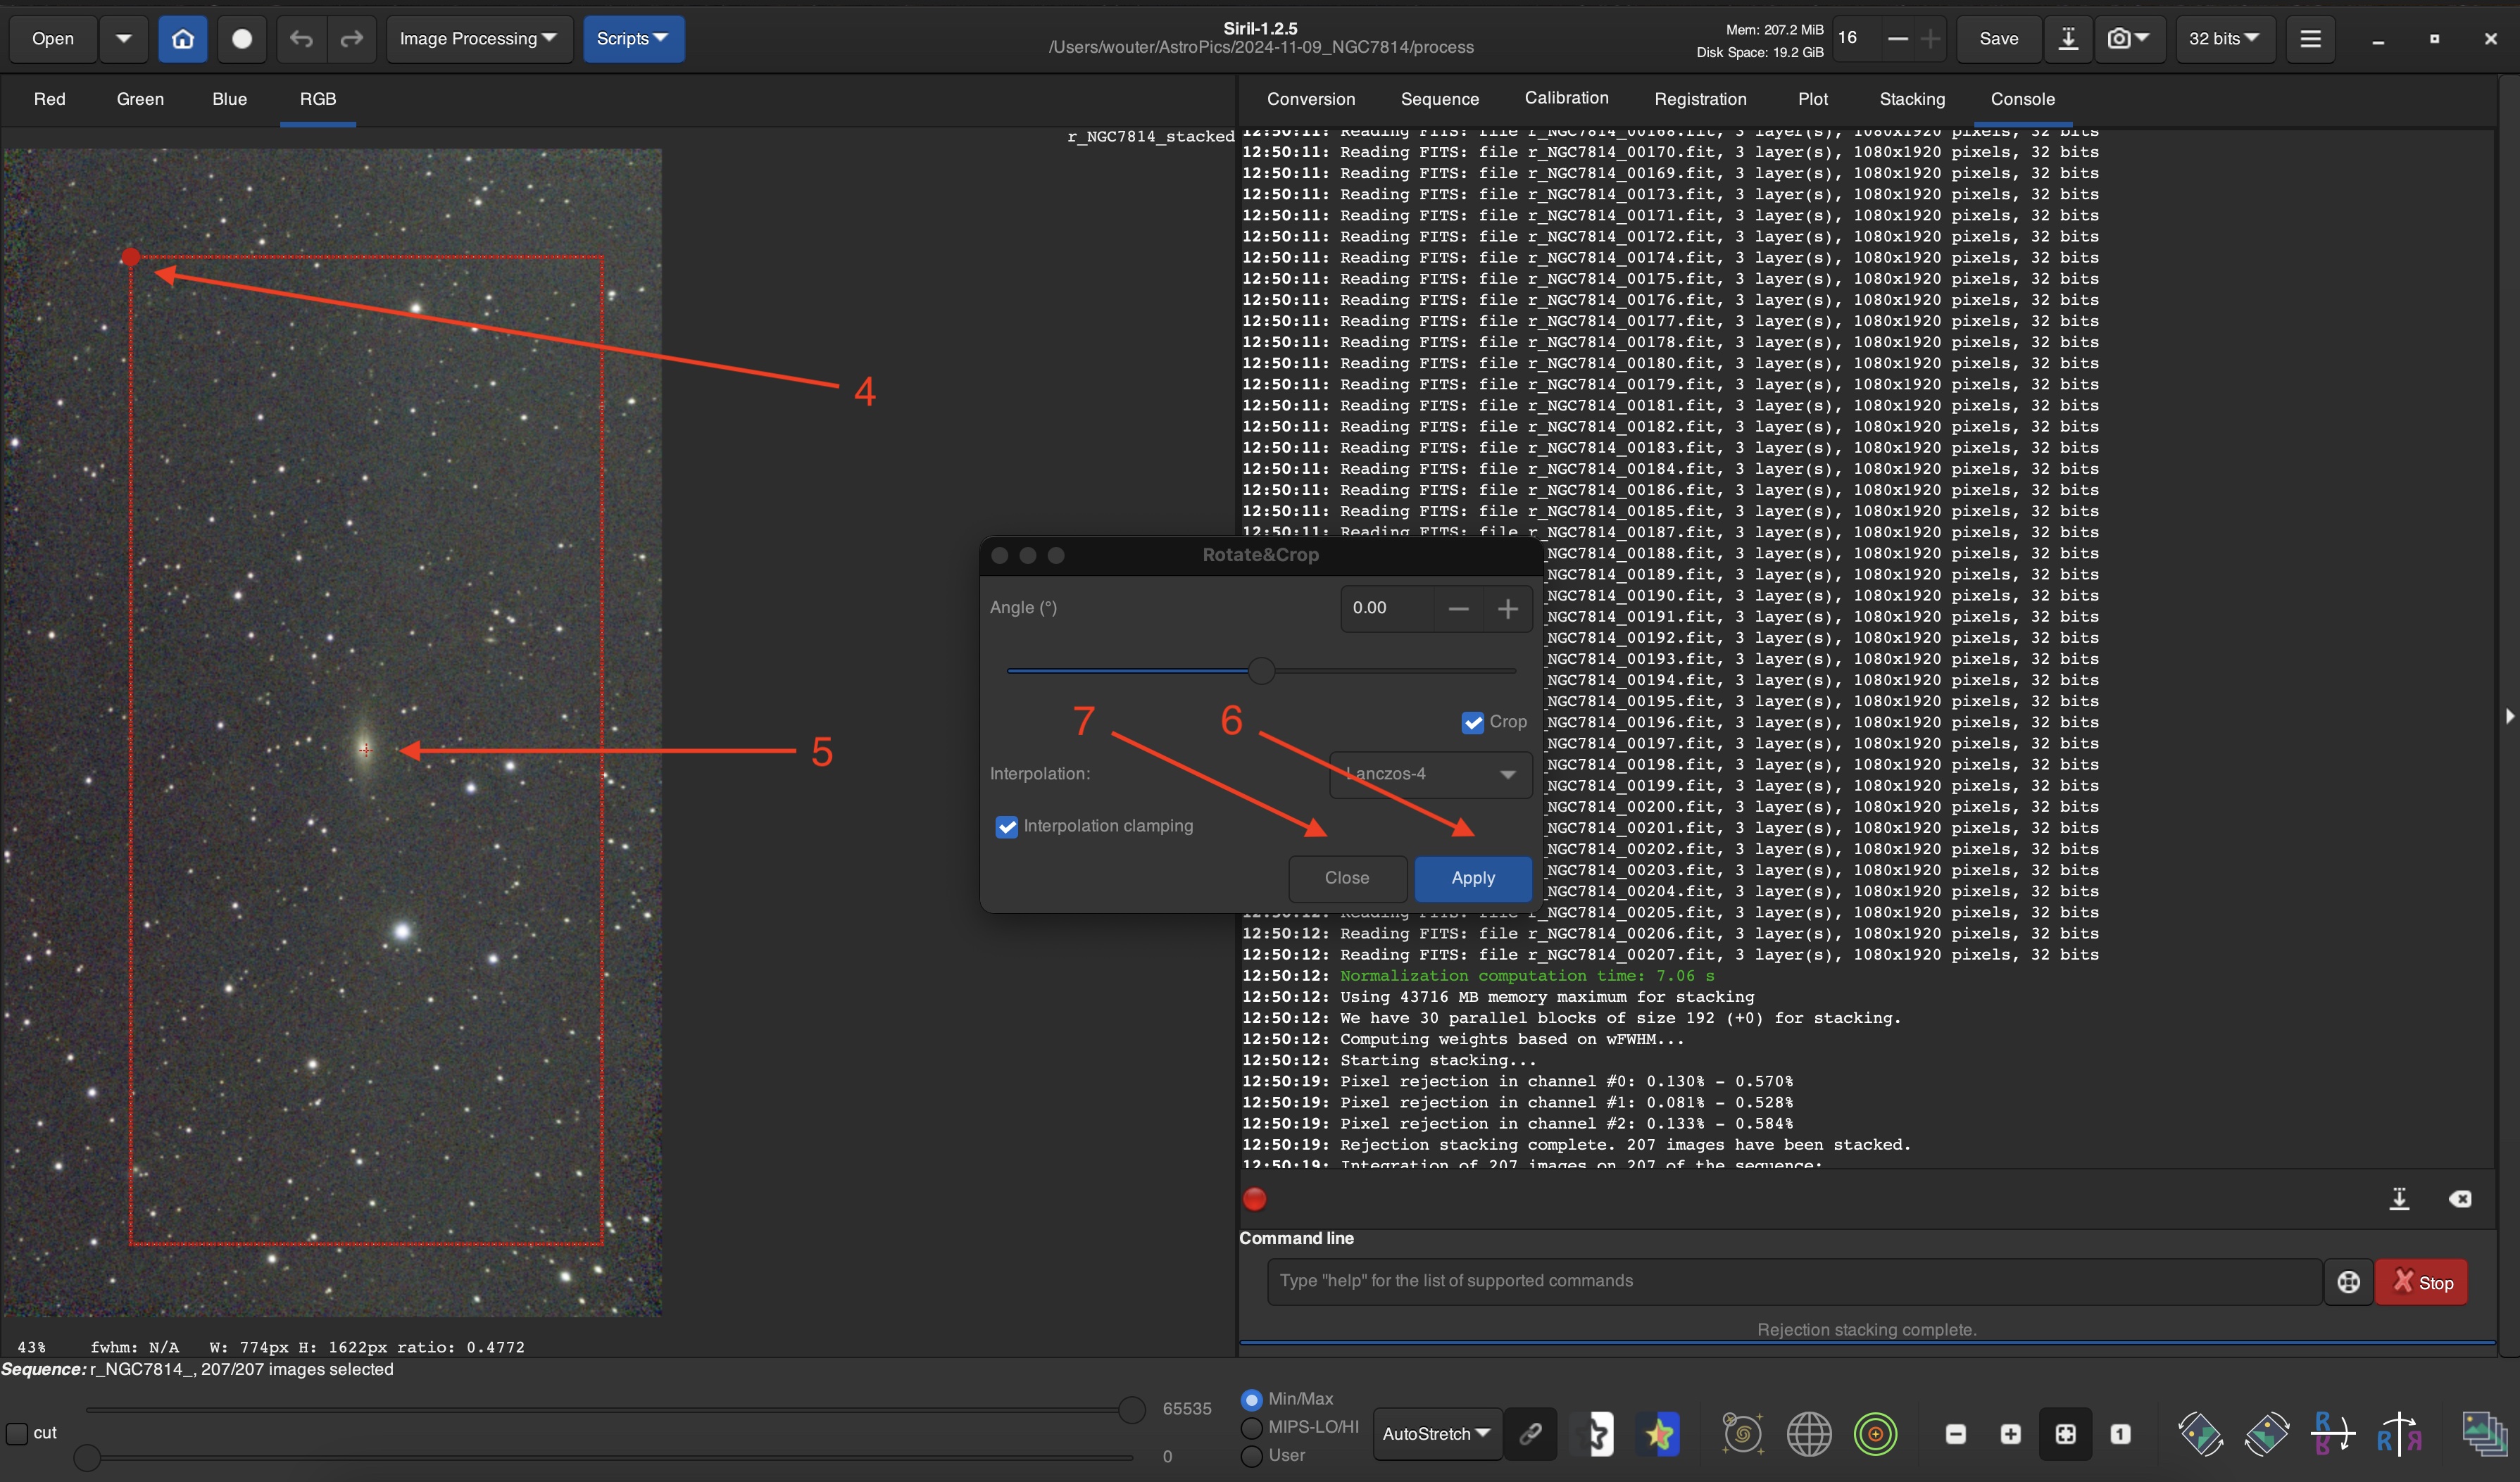Click the astrometry spiral galaxy icon
This screenshot has width=2520, height=1482.
click(1742, 1434)
